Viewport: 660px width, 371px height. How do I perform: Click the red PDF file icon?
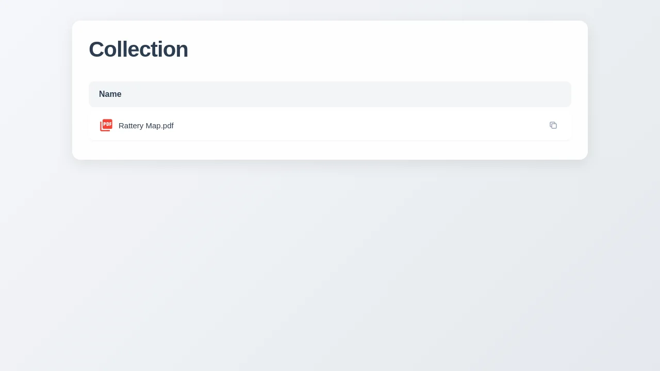pyautogui.click(x=106, y=125)
